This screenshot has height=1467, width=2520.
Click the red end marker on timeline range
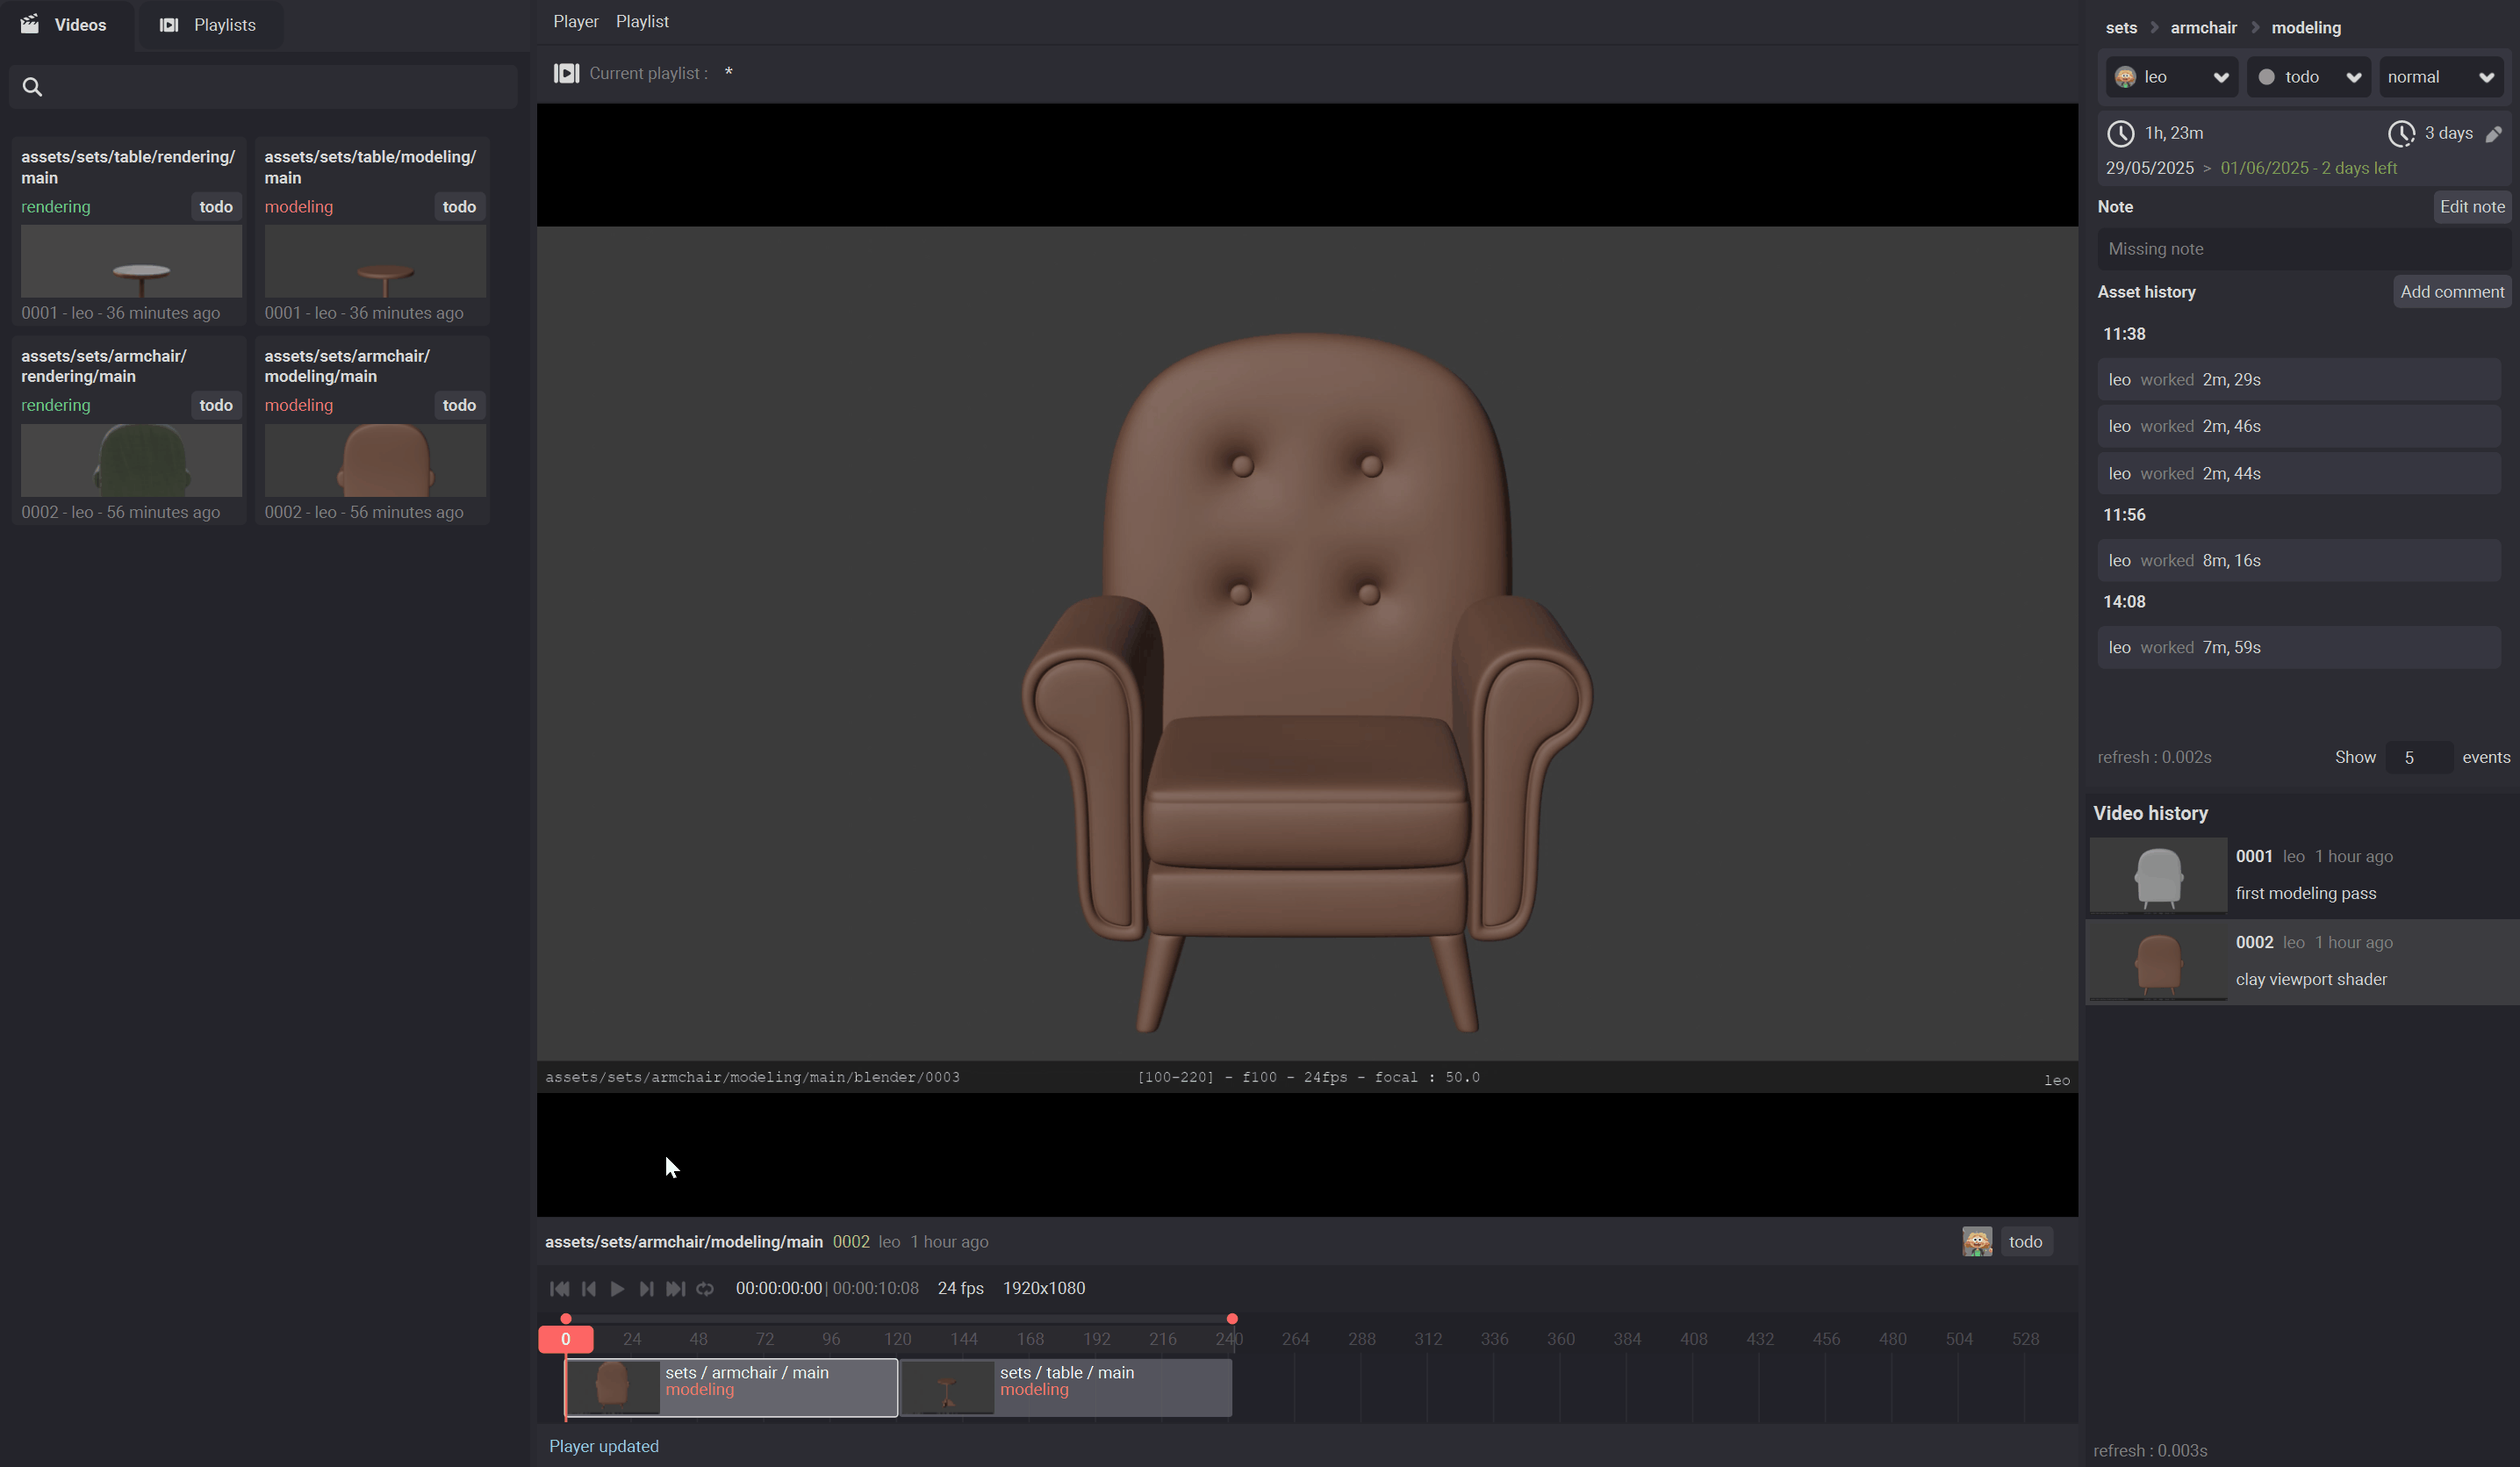tap(1232, 1319)
